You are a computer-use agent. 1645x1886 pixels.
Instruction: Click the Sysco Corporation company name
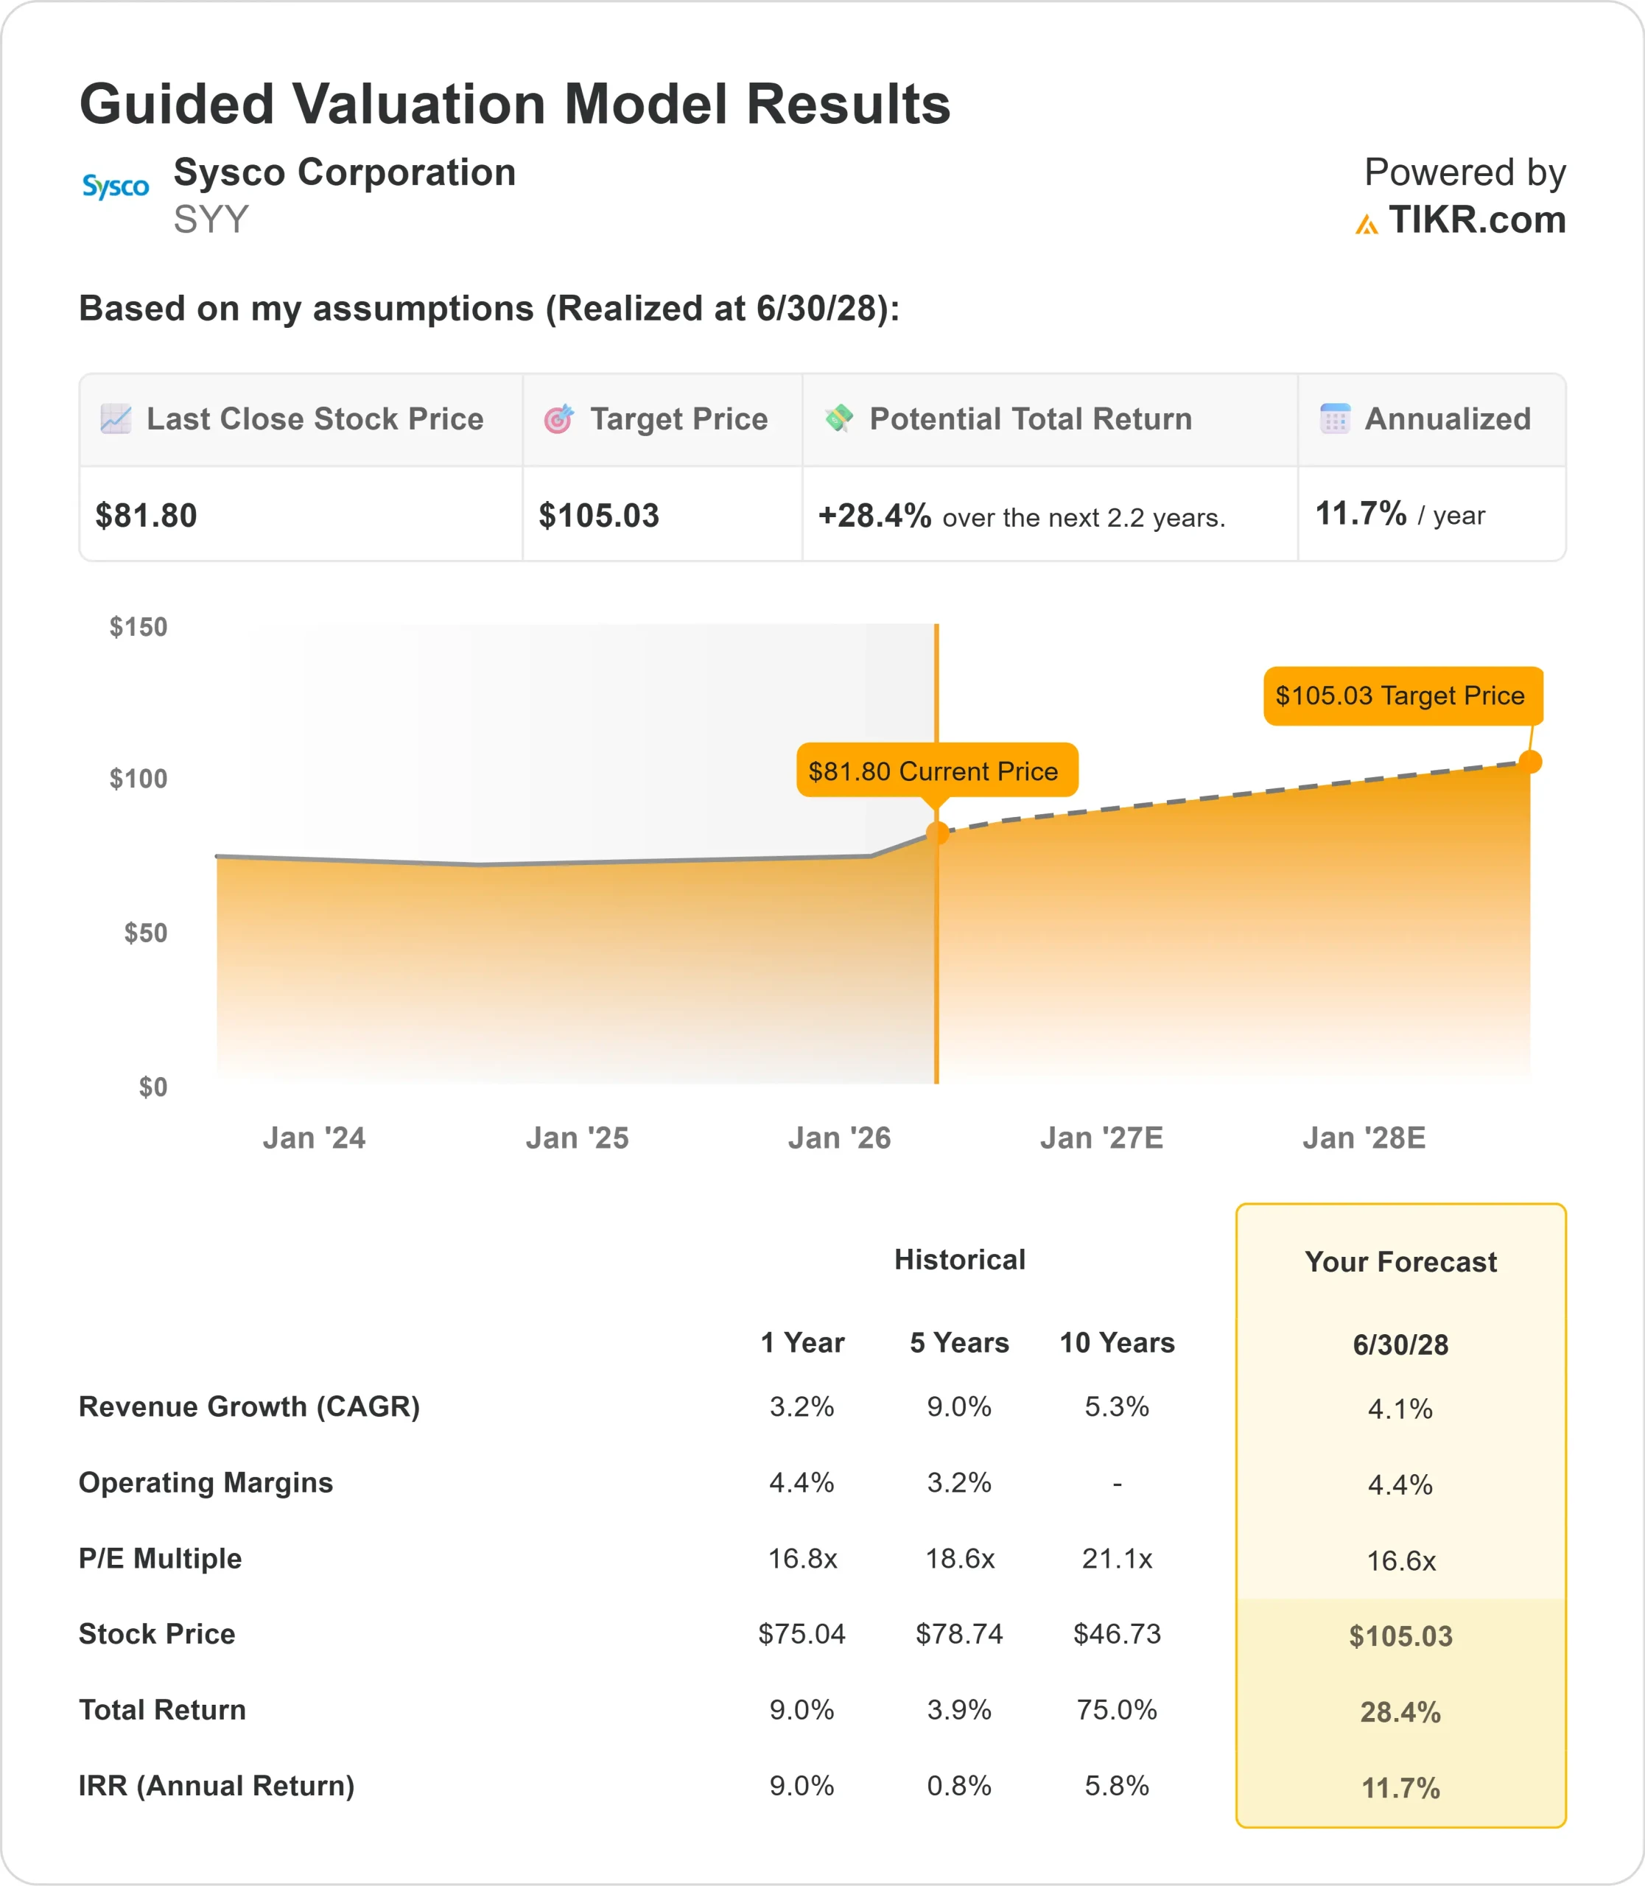click(344, 172)
